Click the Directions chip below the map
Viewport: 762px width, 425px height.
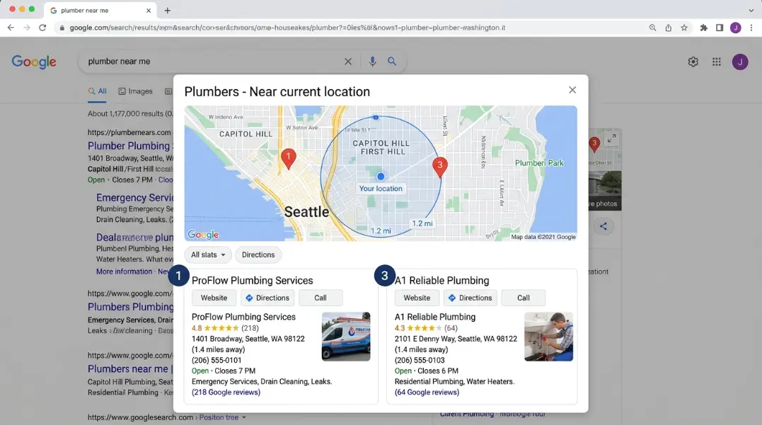click(x=258, y=255)
